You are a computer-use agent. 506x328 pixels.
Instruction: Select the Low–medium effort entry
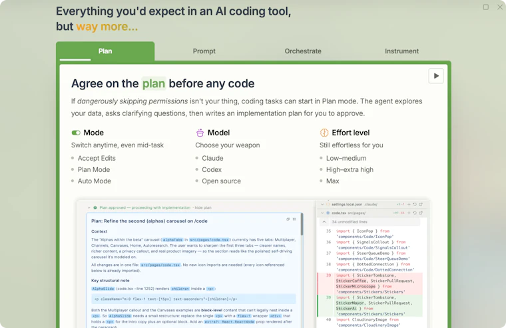(346, 159)
